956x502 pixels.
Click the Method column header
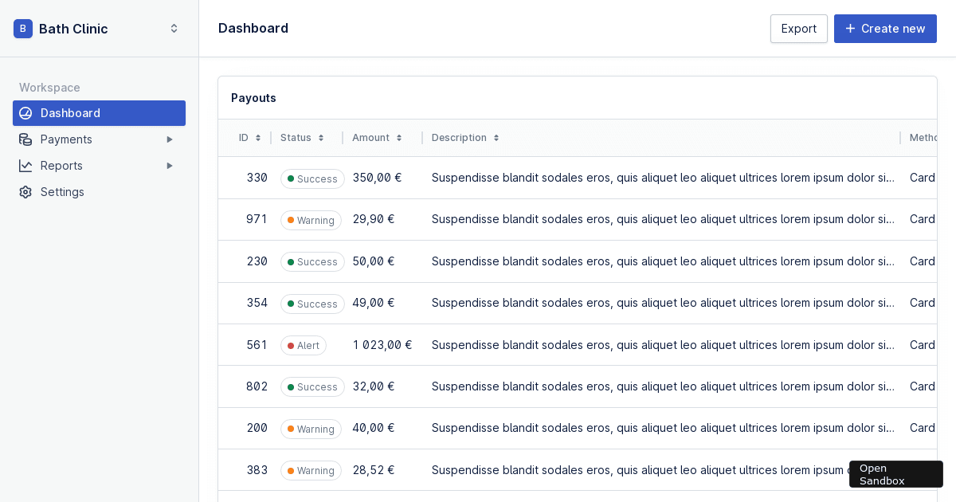(x=923, y=138)
